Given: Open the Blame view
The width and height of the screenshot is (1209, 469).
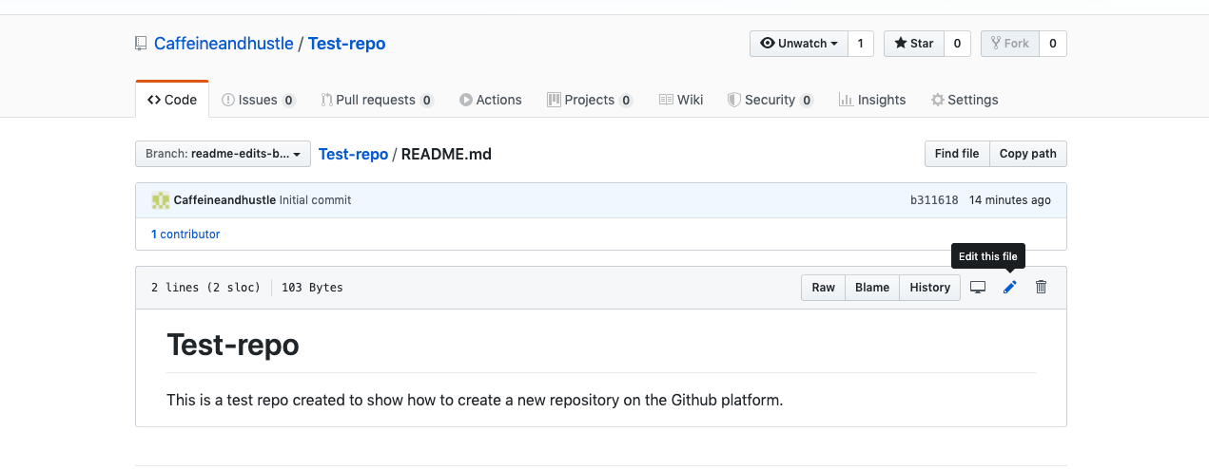Looking at the screenshot, I should tap(872, 288).
